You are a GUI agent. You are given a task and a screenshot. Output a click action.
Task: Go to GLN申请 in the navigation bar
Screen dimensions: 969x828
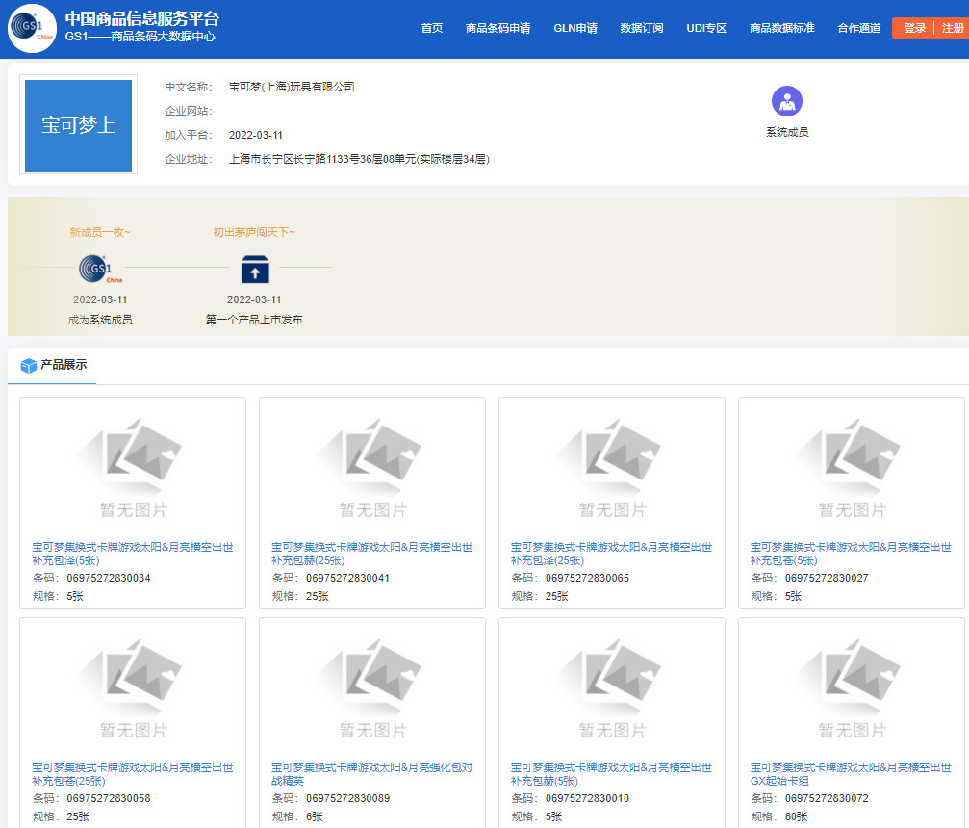tap(575, 28)
